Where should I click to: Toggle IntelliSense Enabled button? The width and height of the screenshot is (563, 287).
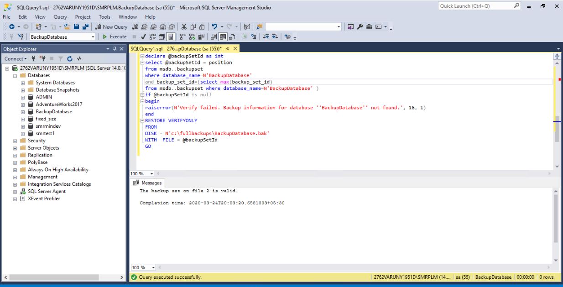pos(171,37)
